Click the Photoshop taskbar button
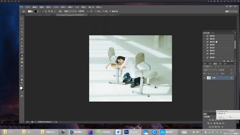Screen dimensions: 240x135 (x=132, y=132)
